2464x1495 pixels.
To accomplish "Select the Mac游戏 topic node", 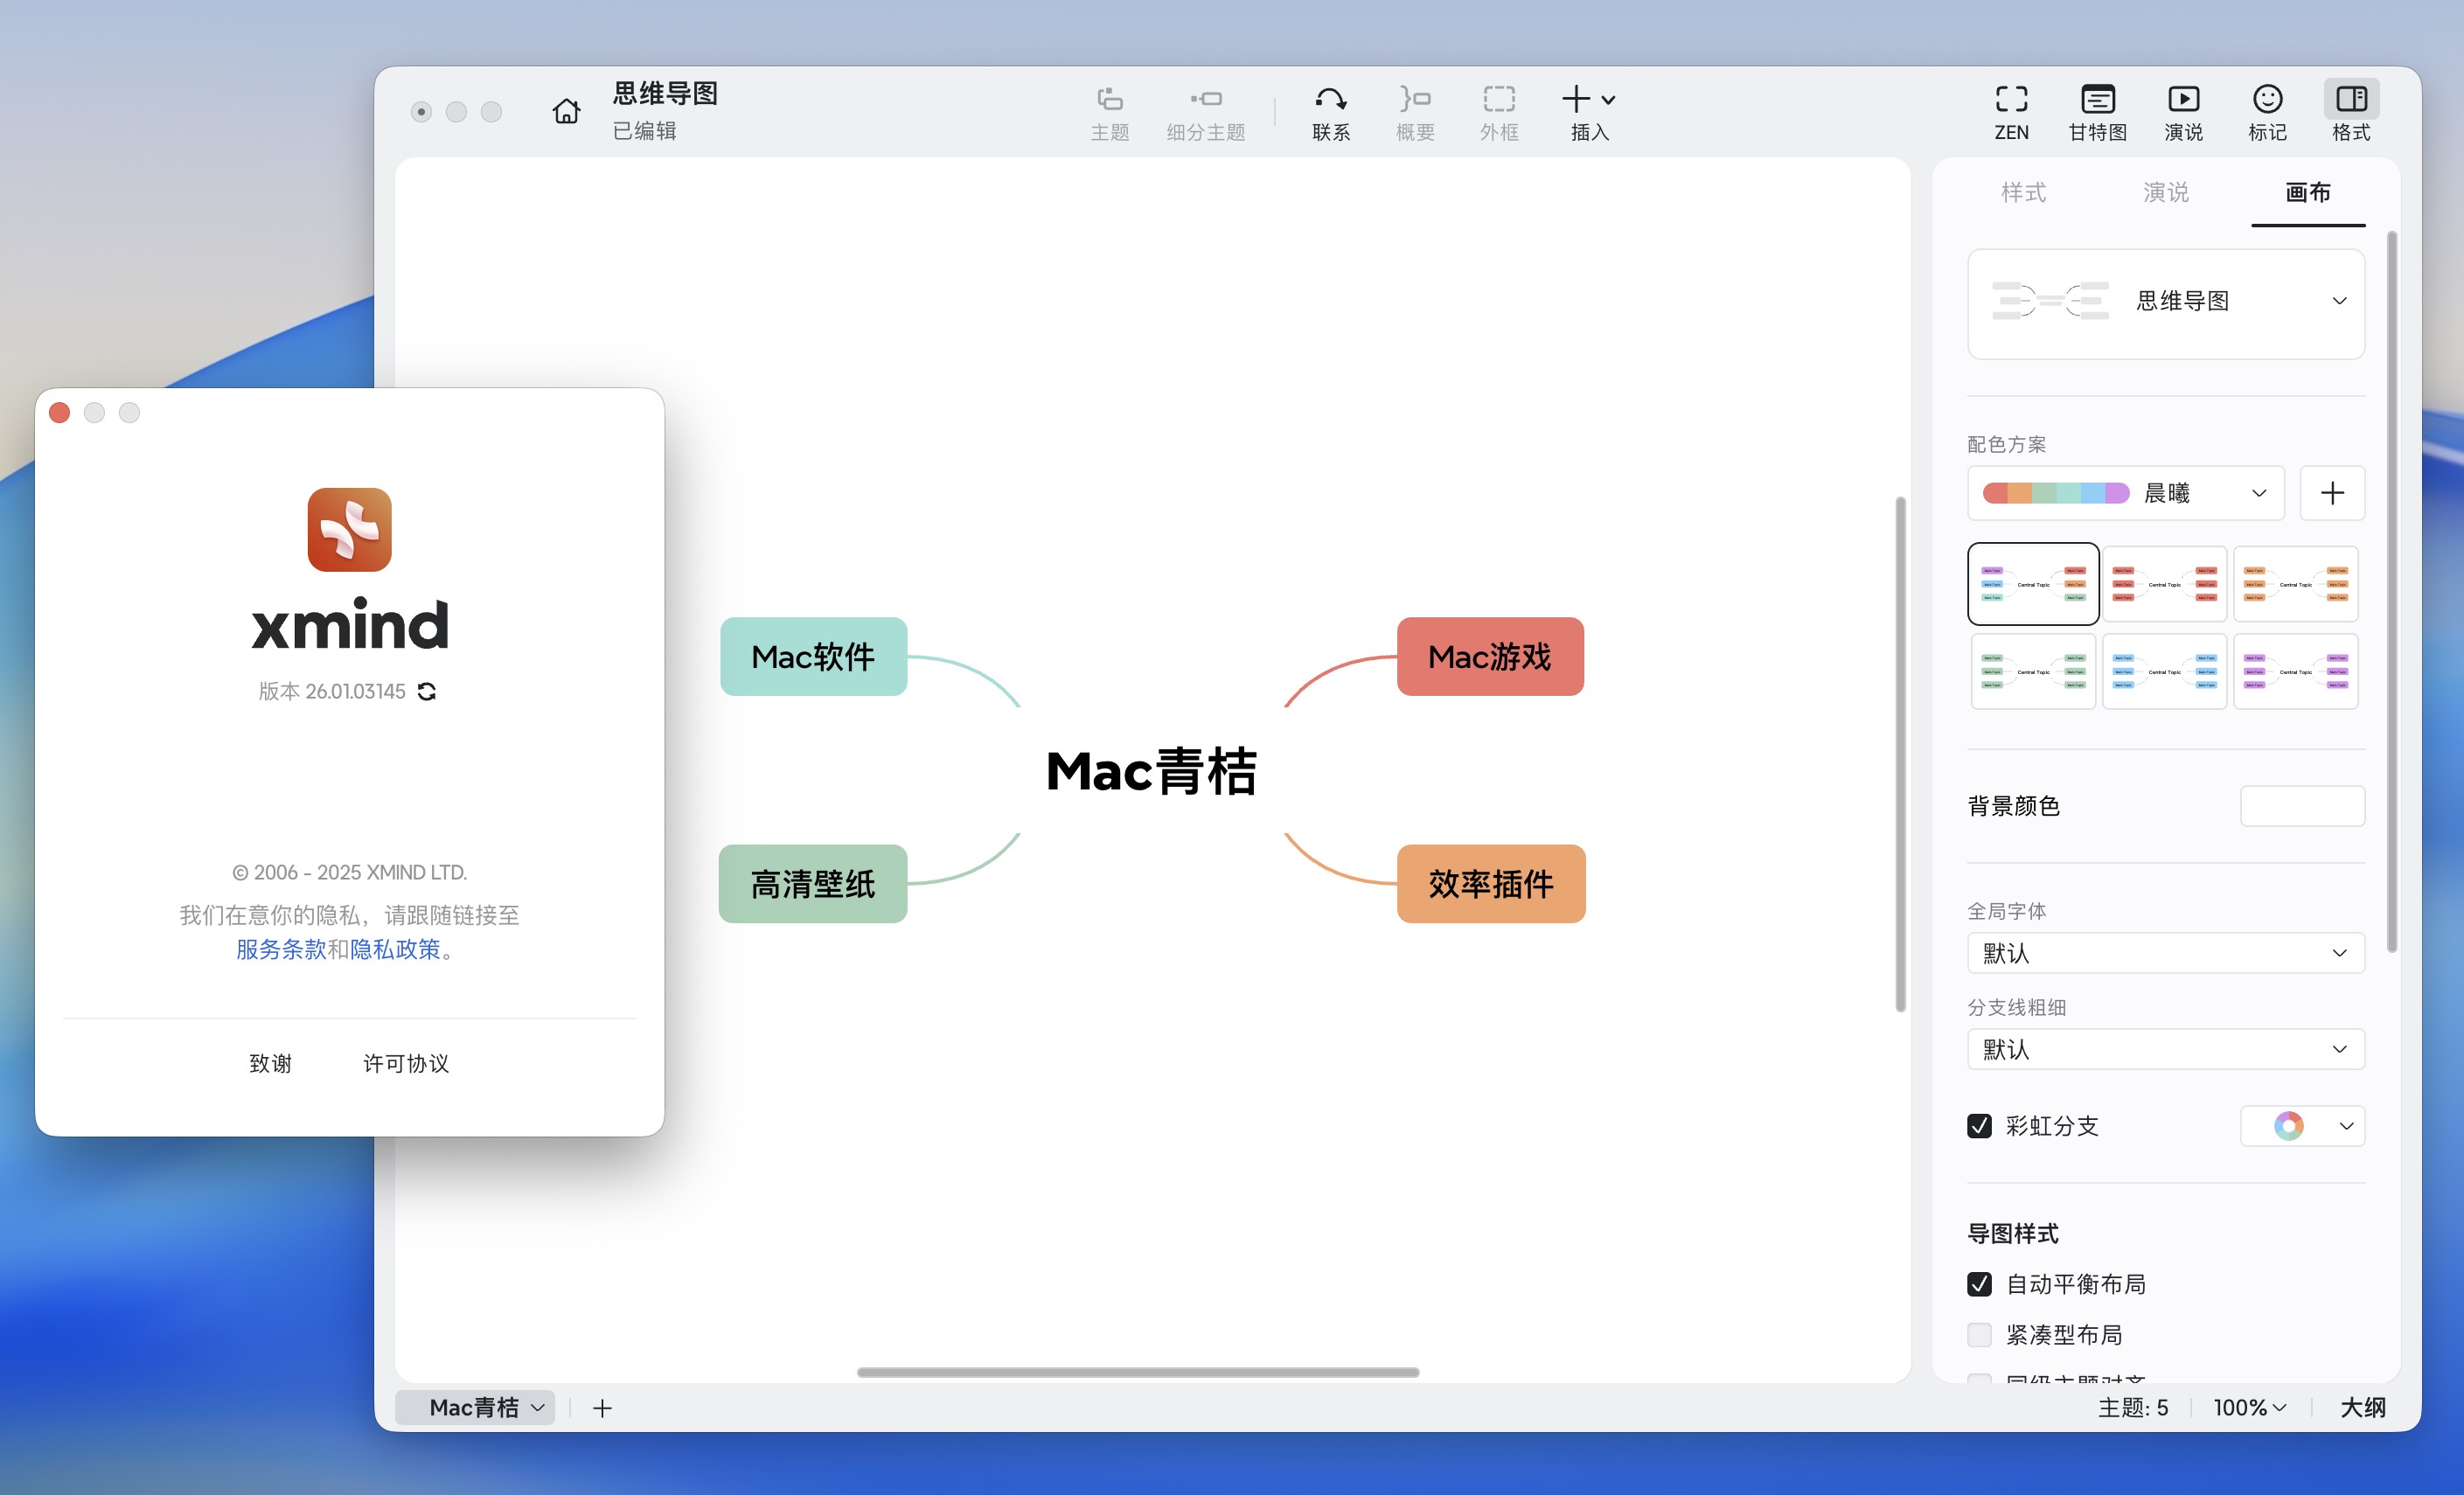I will tap(1489, 657).
